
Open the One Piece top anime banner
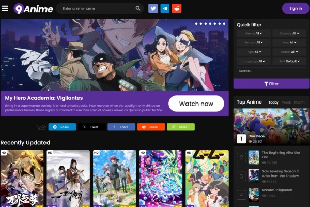coord(271,127)
